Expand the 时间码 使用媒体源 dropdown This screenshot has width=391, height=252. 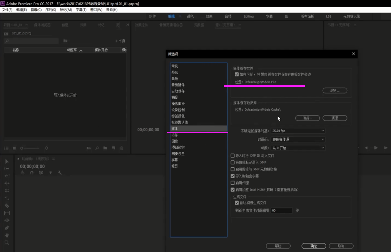click(298, 139)
